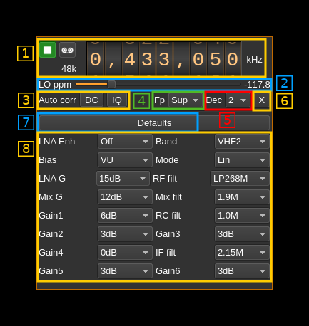The image size is (309, 326).
Task: Open the RF filt LP268M dropdown
Action: [x=240, y=179]
